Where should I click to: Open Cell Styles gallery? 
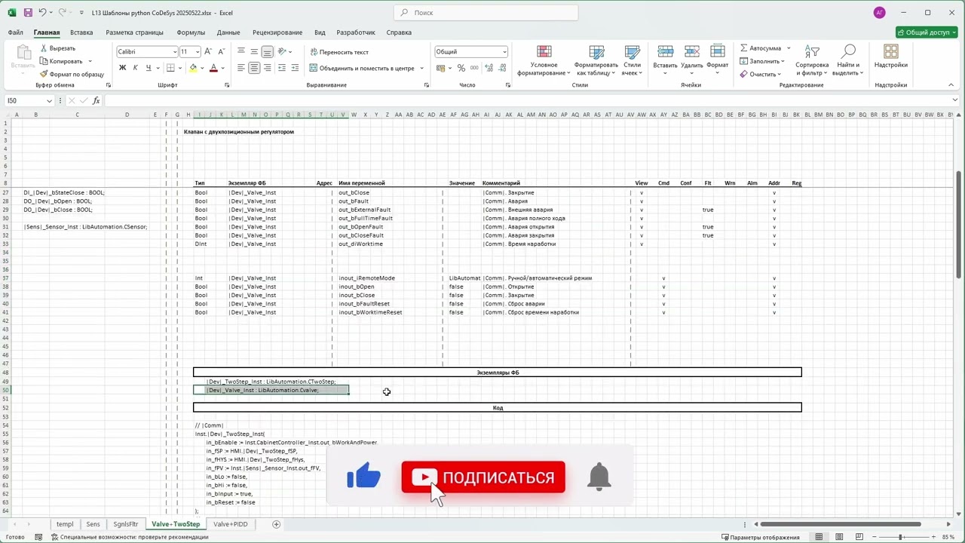pyautogui.click(x=632, y=60)
